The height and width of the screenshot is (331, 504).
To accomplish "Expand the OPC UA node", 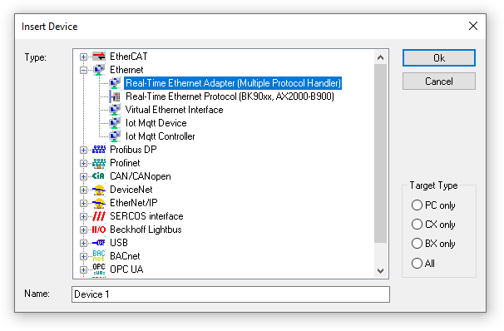I will [x=83, y=269].
